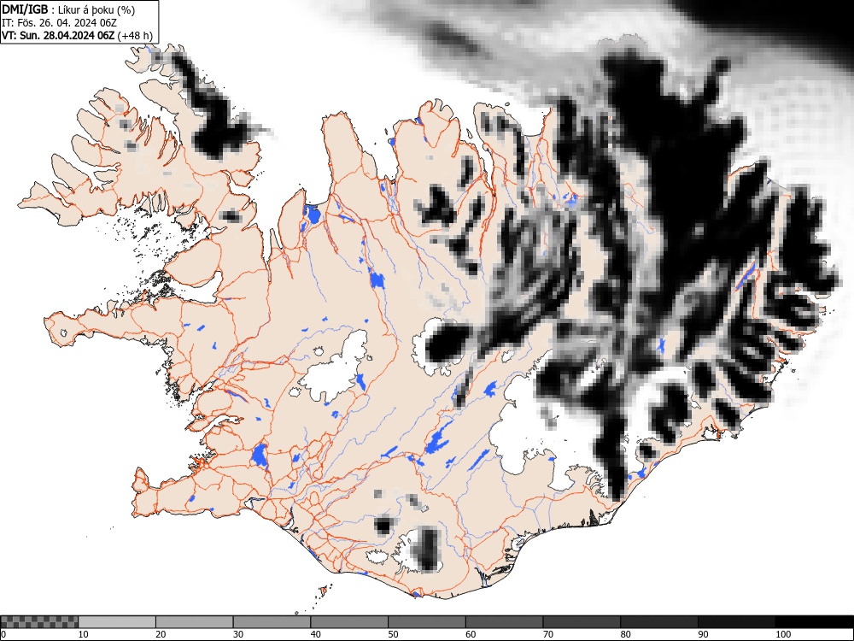Click the "10" legend tick label
This screenshot has width=854, height=641.
point(83,634)
